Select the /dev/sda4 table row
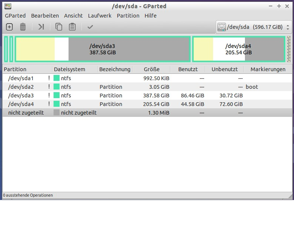Image resolution: width=294 pixels, height=230 pixels. pyautogui.click(x=147, y=104)
